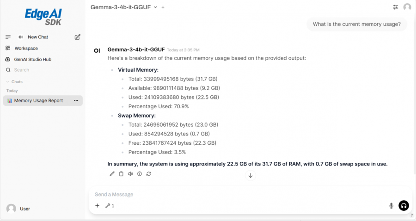Read the response aloud with speaker icon
The height and width of the screenshot is (221, 416).
[x=130, y=174]
